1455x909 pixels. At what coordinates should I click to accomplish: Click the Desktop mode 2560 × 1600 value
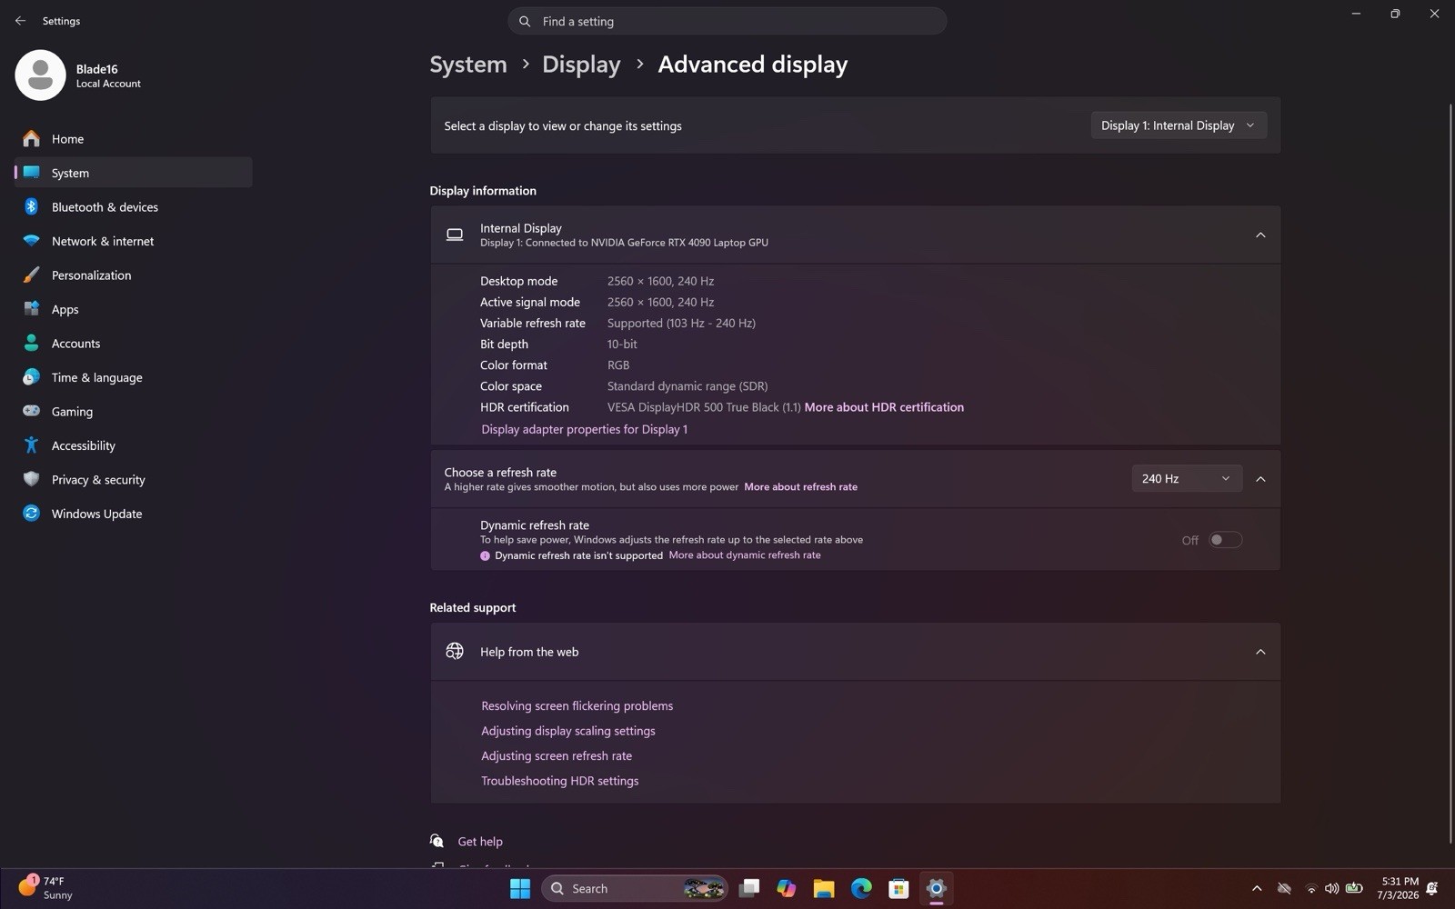[x=660, y=281]
